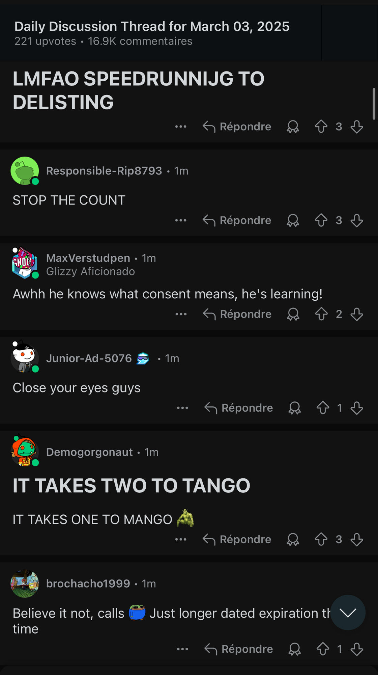Open more options on brochacho1999's comment
The image size is (378, 675).
click(182, 649)
